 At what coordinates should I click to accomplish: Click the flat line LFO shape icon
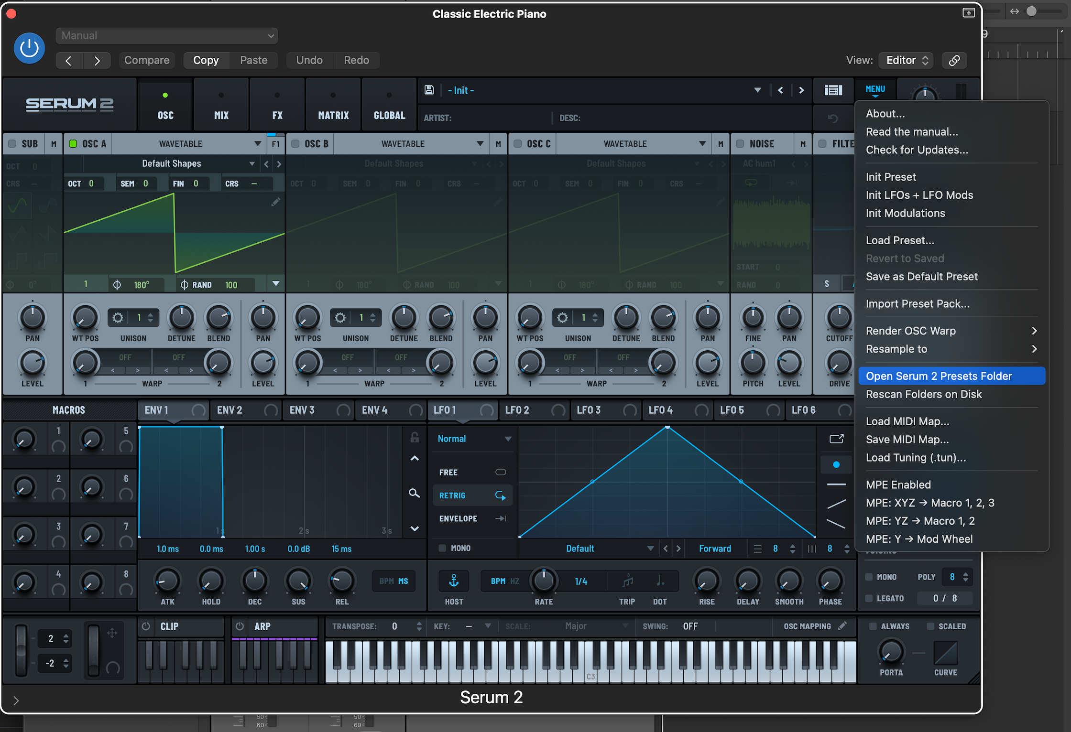pyautogui.click(x=836, y=484)
